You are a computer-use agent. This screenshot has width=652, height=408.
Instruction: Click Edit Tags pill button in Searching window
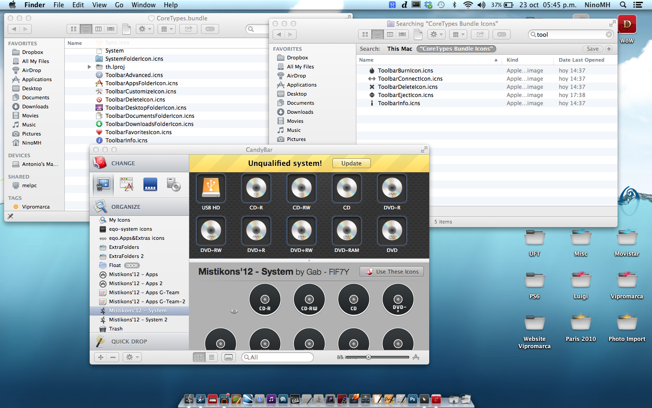[502, 34]
